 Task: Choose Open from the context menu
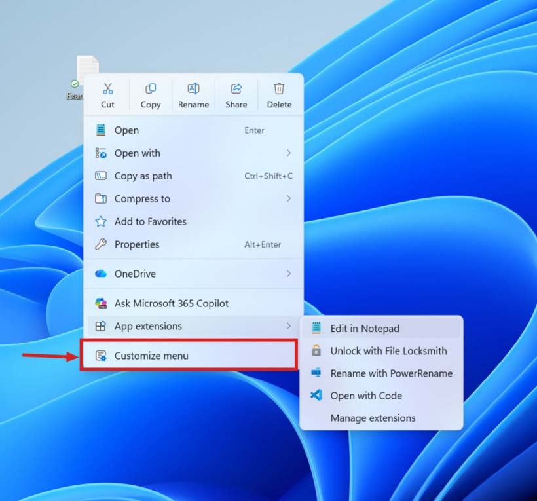pos(193,130)
